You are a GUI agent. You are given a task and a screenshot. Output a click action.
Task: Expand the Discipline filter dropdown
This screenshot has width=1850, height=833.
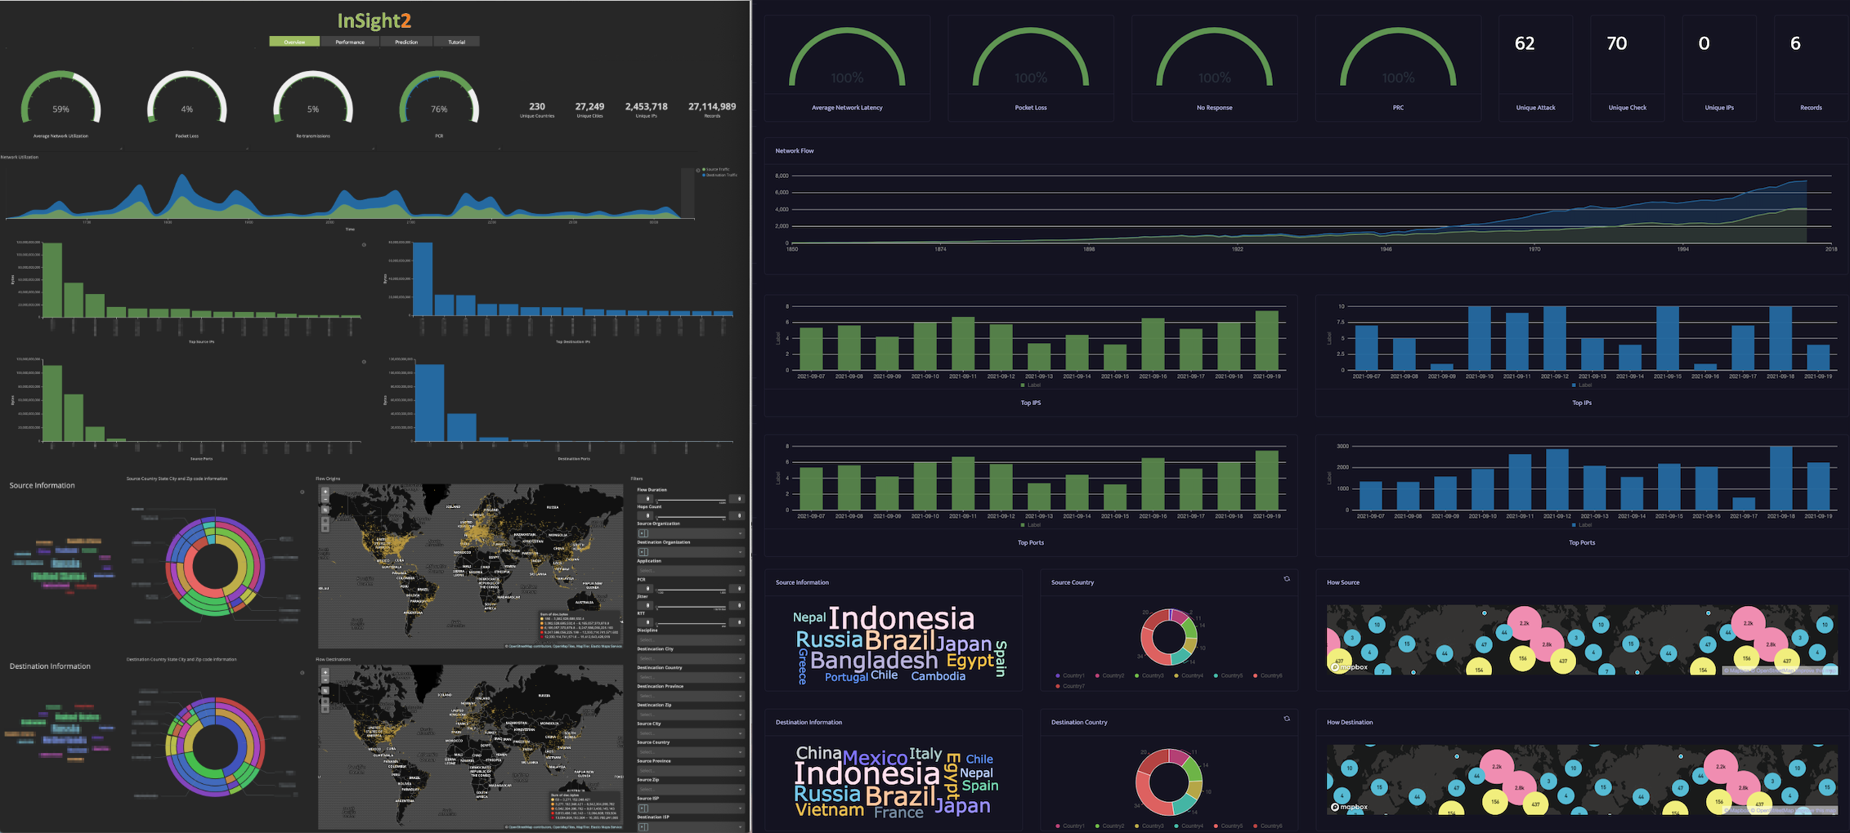(x=690, y=639)
